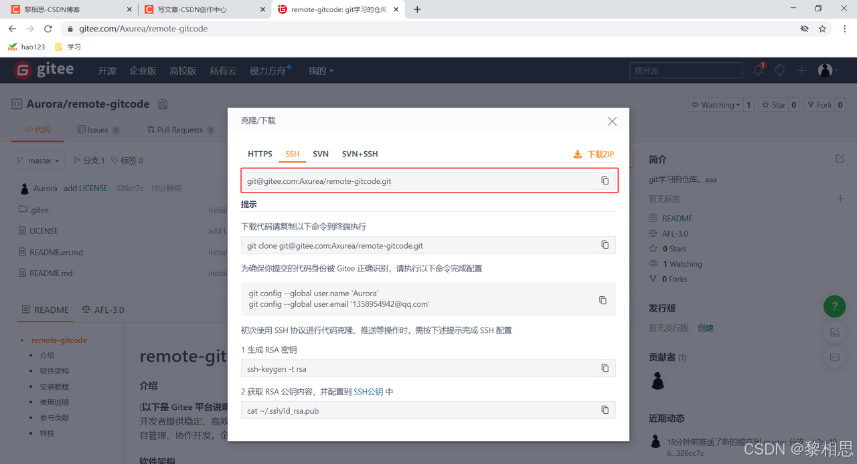Switch to the SVN tab
Image resolution: width=857 pixels, height=464 pixels.
pyautogui.click(x=321, y=154)
